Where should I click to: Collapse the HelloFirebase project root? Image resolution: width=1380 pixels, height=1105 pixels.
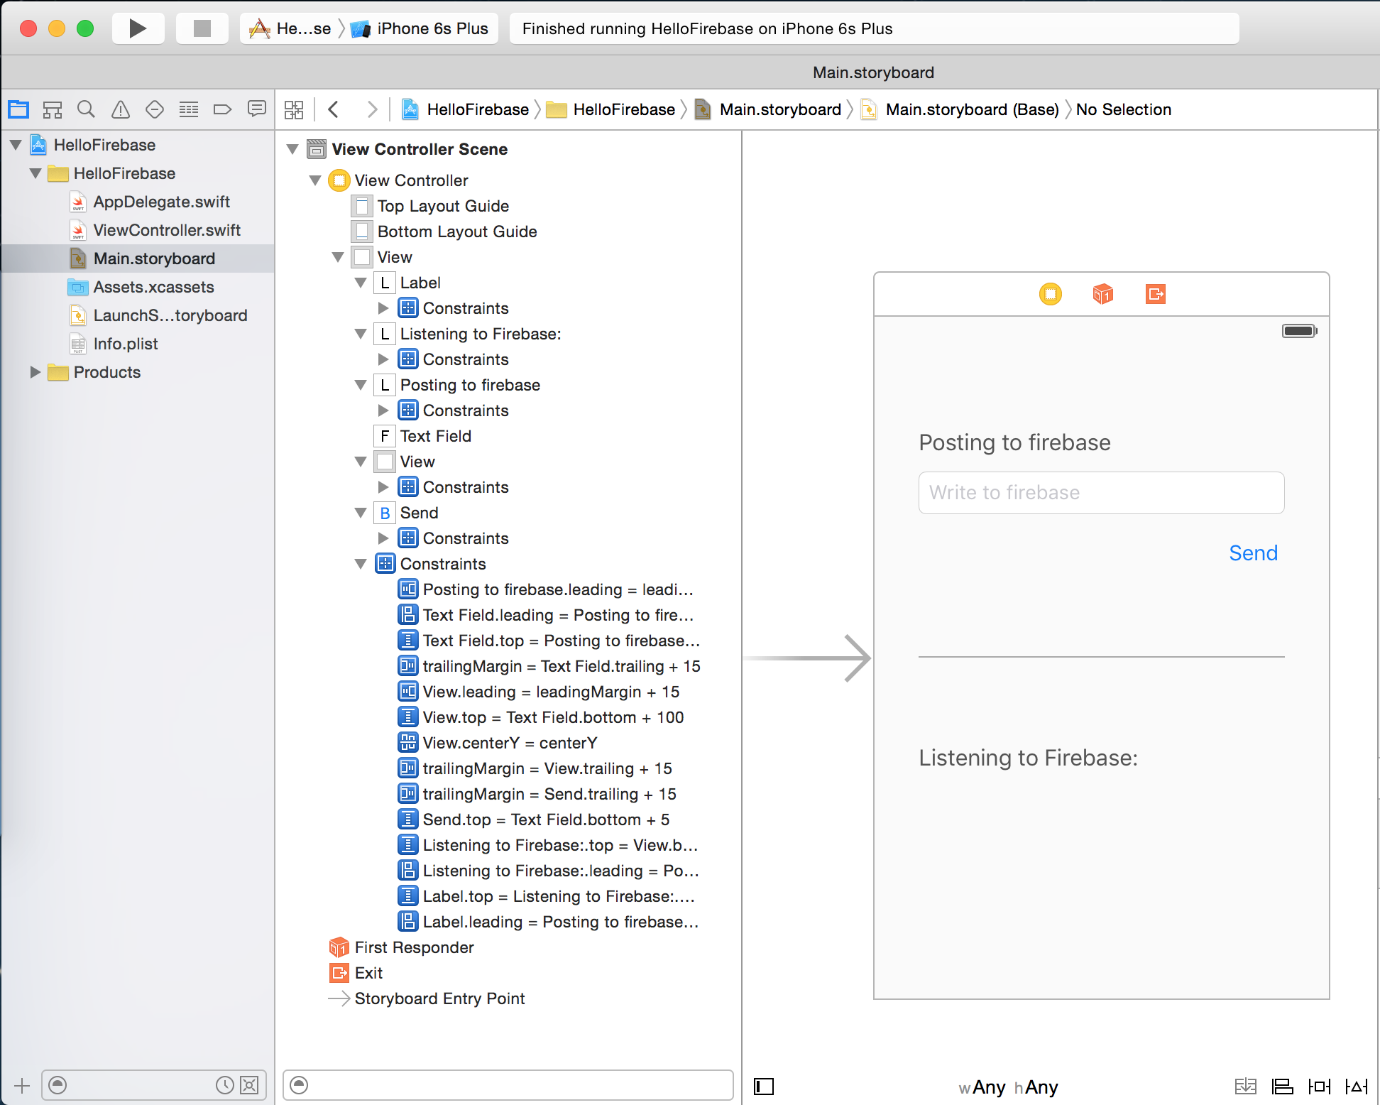click(16, 145)
